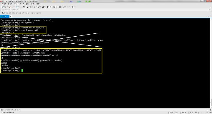Expand the Color scheme dropdown arrow
212x114 pixels.
pyautogui.click(x=37, y=7)
